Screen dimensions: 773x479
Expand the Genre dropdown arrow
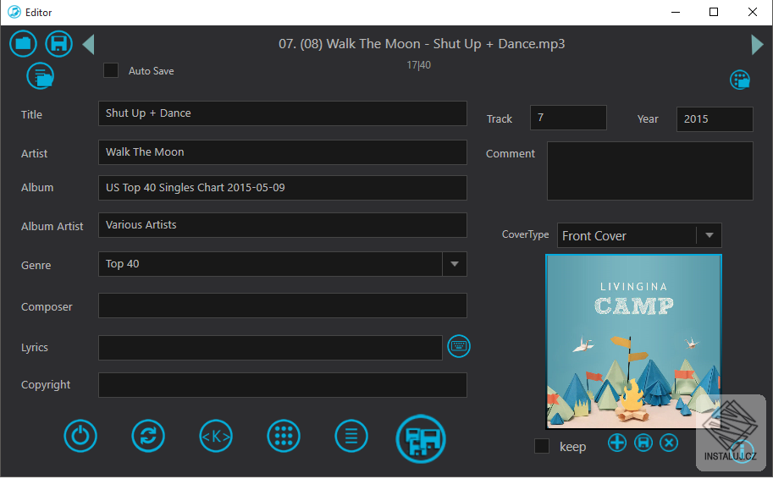[455, 264]
